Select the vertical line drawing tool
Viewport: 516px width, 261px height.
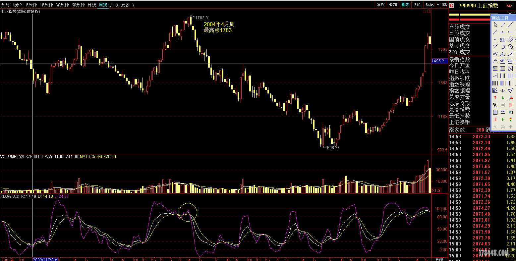pyautogui.click(x=495, y=39)
